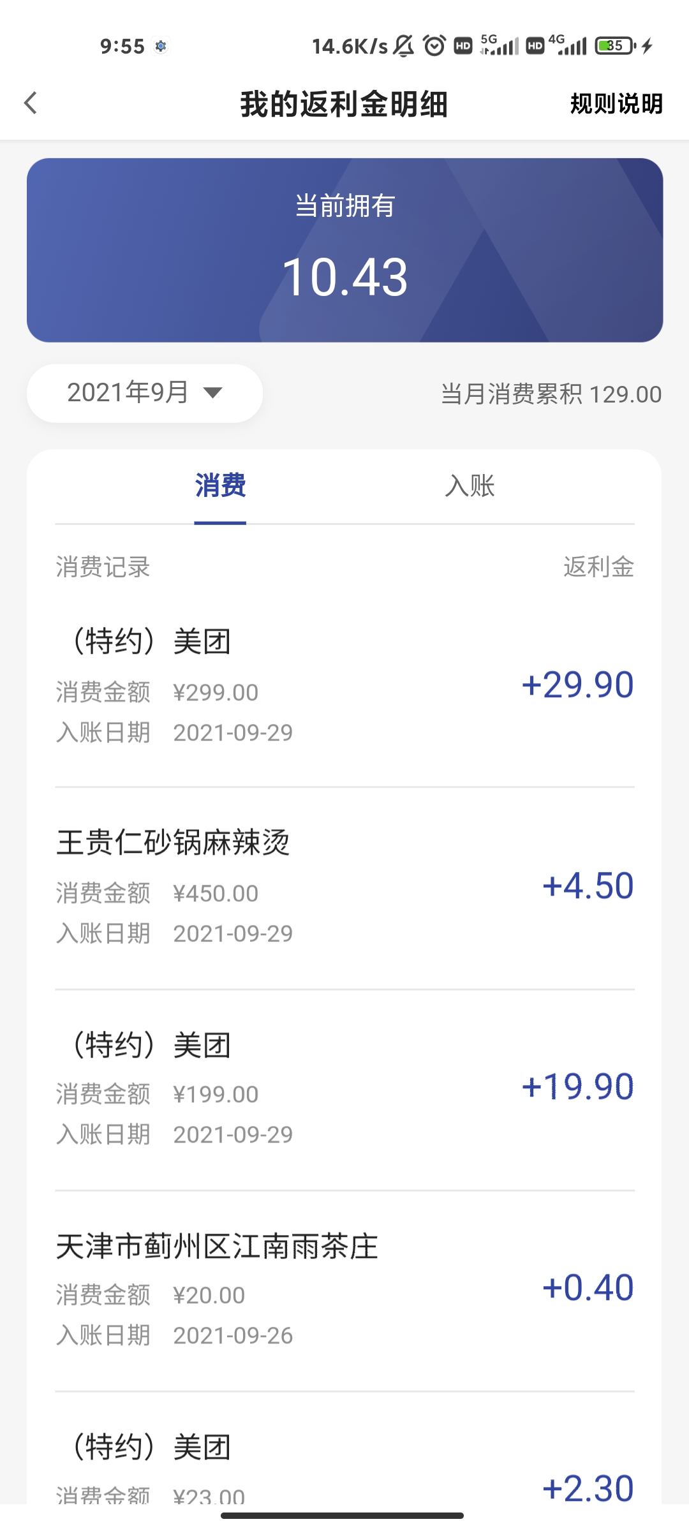The width and height of the screenshot is (689, 1531).
Task: Open the 王贵仁砂锅麻辣烫 record
Action: point(344,888)
